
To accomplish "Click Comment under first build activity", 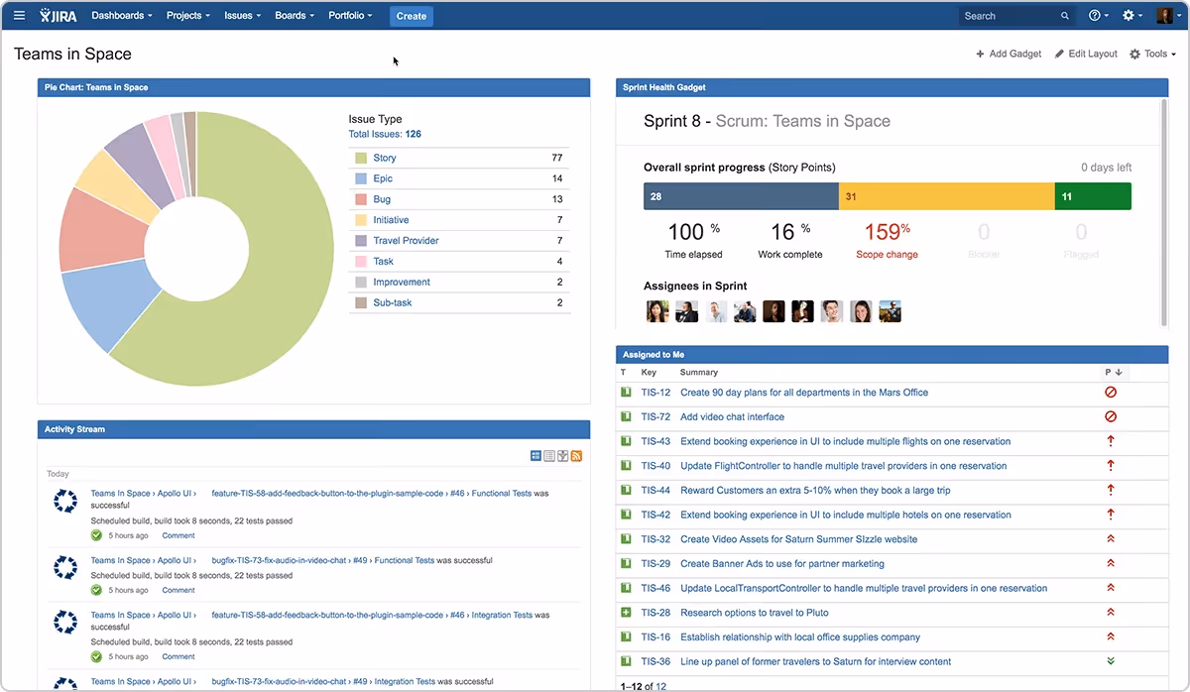I will [178, 535].
